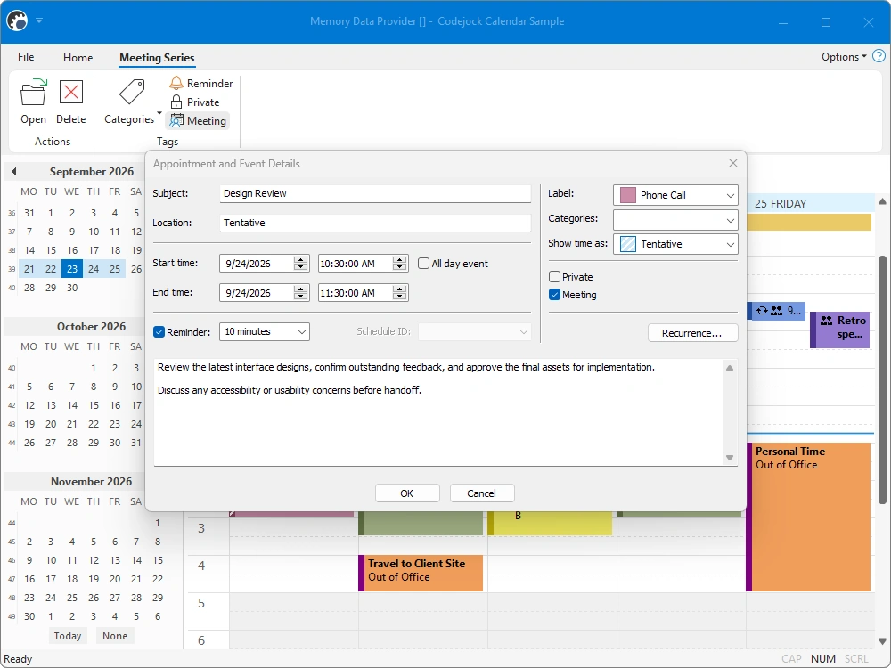Open the help question mark icon

coord(879,56)
